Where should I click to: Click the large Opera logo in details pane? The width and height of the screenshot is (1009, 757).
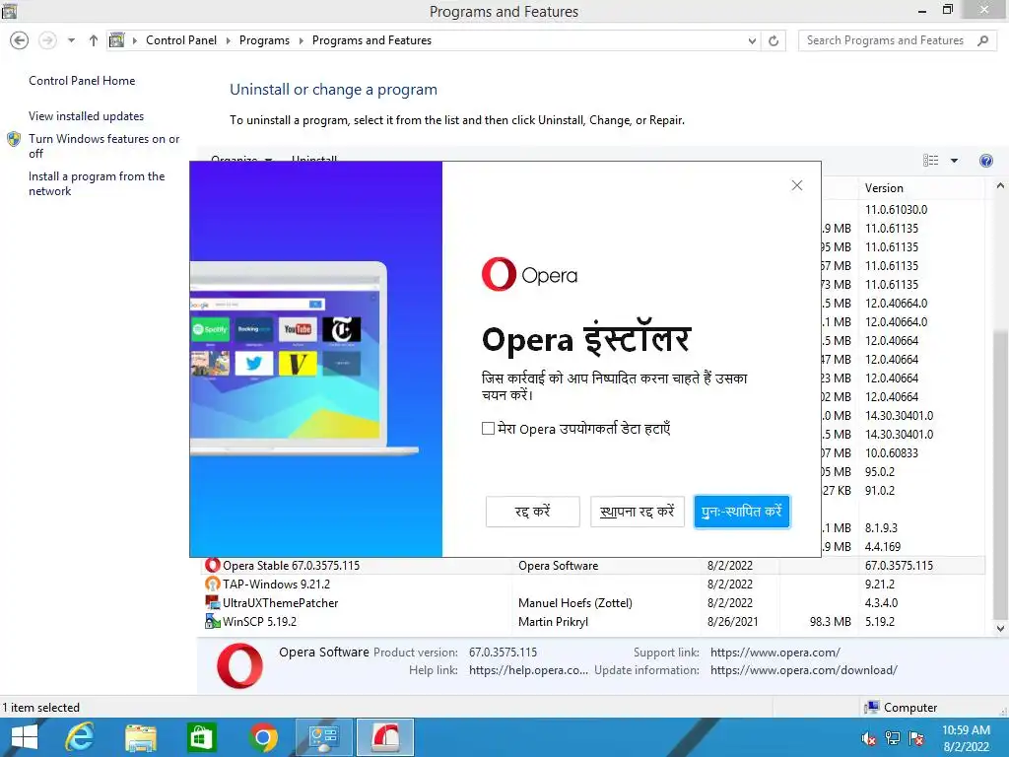pyautogui.click(x=239, y=665)
